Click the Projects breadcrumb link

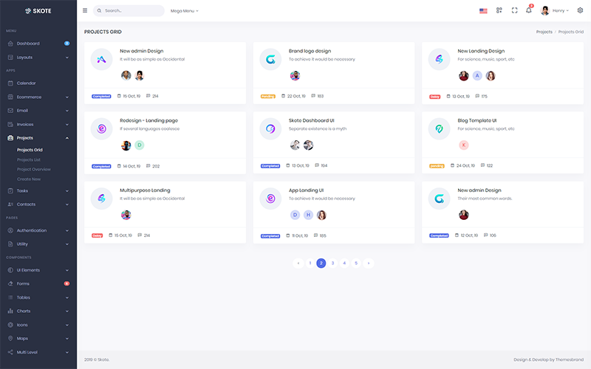tap(544, 32)
